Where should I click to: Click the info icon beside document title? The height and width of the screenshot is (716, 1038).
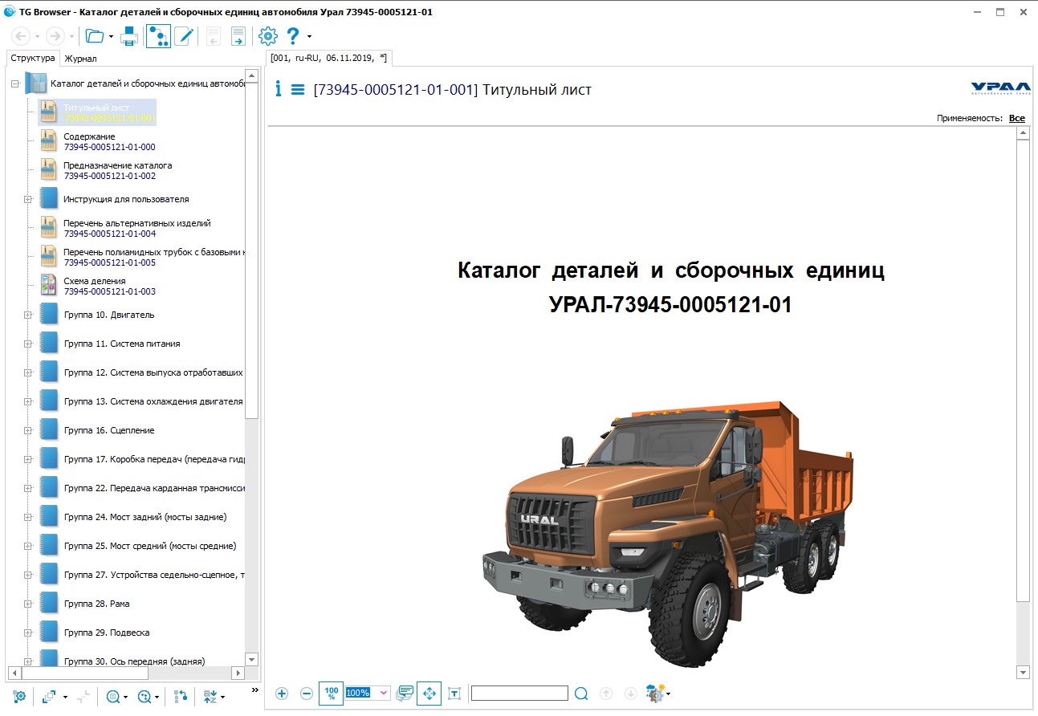coord(279,89)
